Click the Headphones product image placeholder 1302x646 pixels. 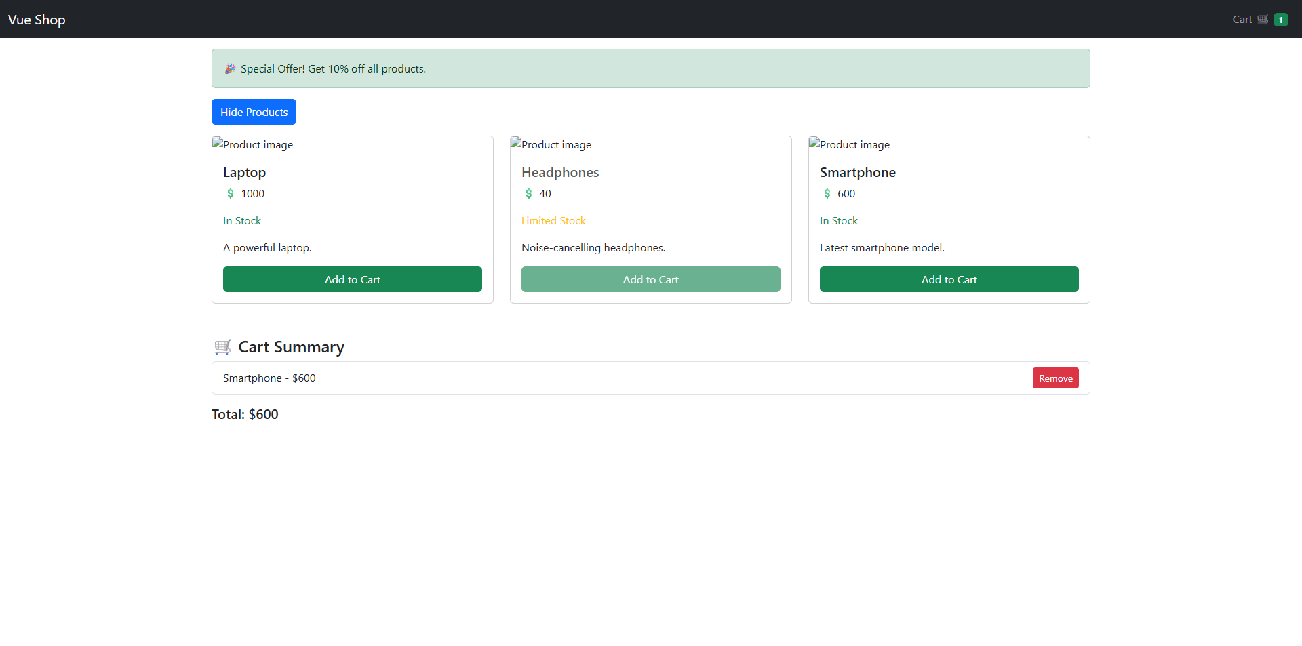point(551,144)
